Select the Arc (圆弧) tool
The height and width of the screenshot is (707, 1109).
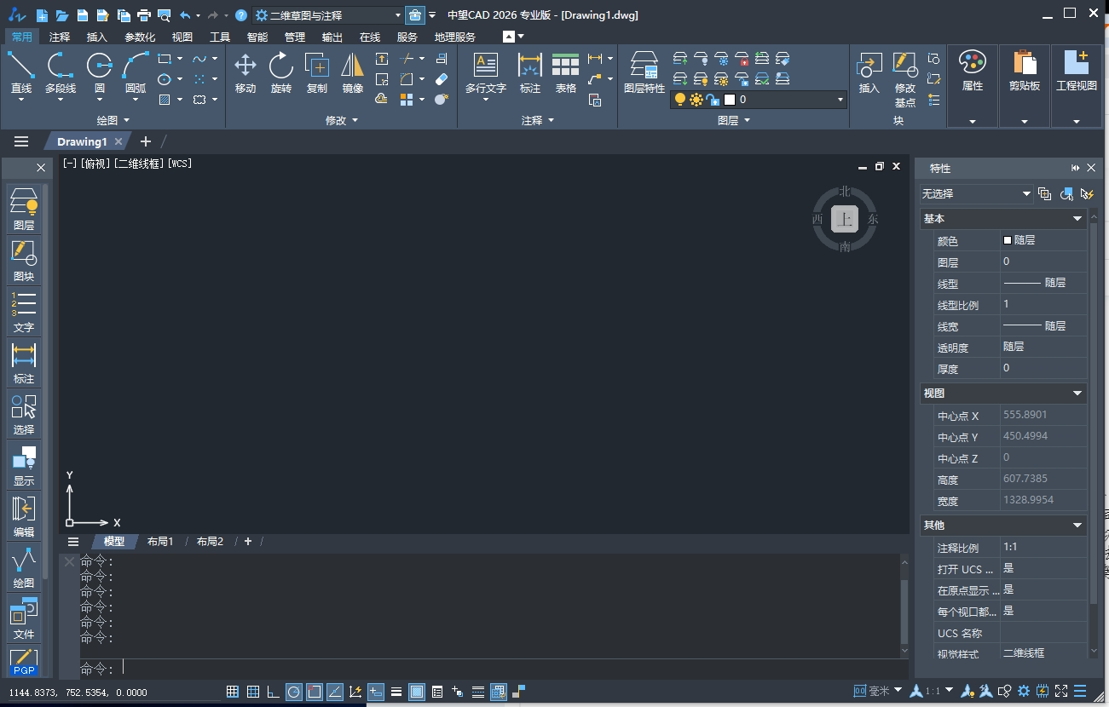[x=136, y=72]
